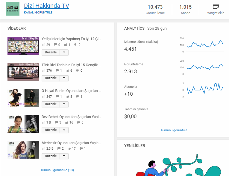
Task: Click Düzenle for Medcezir video
Action: point(51,156)
